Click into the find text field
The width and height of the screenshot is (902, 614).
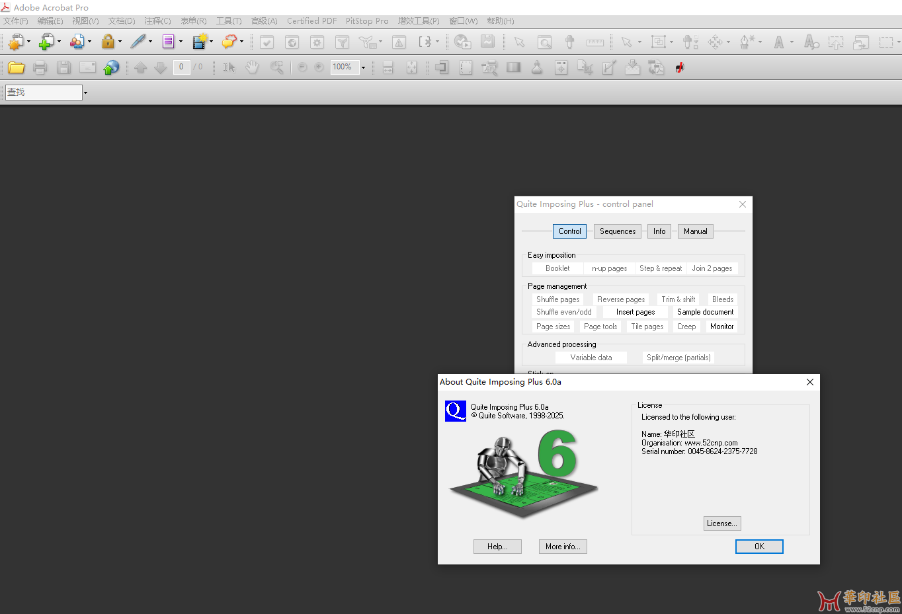(x=44, y=93)
